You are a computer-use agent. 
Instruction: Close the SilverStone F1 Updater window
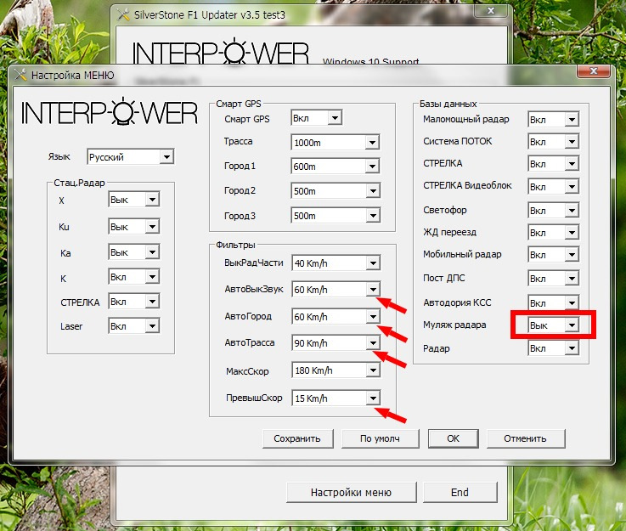(491, 11)
